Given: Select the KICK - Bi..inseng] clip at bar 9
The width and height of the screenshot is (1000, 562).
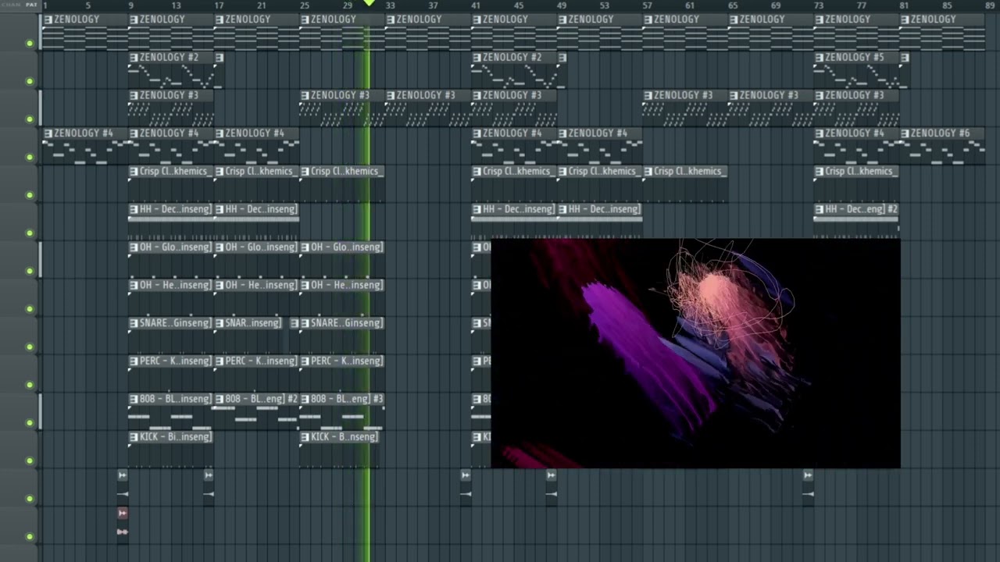Looking at the screenshot, I should point(170,450).
